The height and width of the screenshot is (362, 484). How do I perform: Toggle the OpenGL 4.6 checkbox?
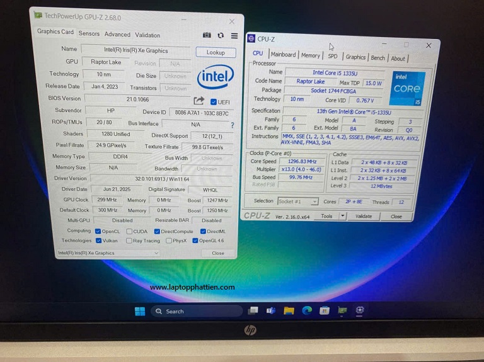tap(195, 240)
